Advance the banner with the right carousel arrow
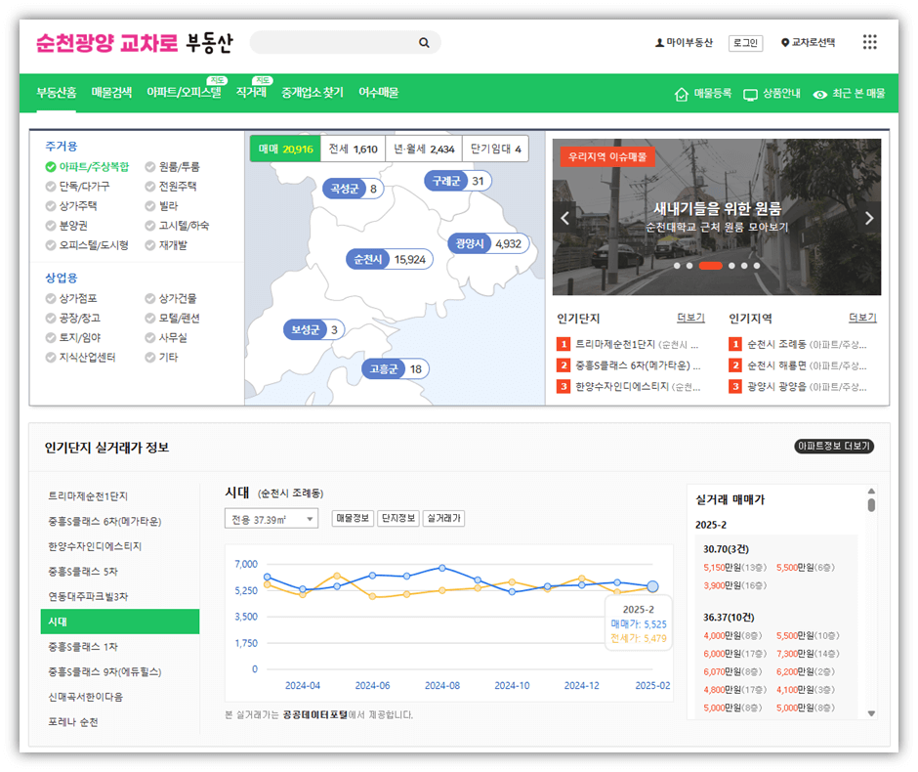 tap(869, 218)
